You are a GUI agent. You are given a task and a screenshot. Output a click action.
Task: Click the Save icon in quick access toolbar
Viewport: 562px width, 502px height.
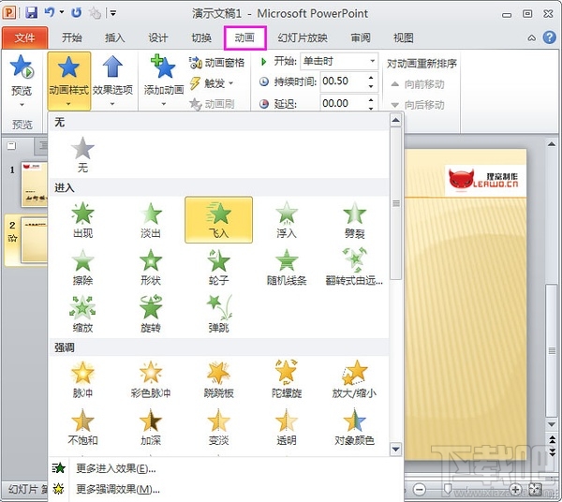point(32,13)
